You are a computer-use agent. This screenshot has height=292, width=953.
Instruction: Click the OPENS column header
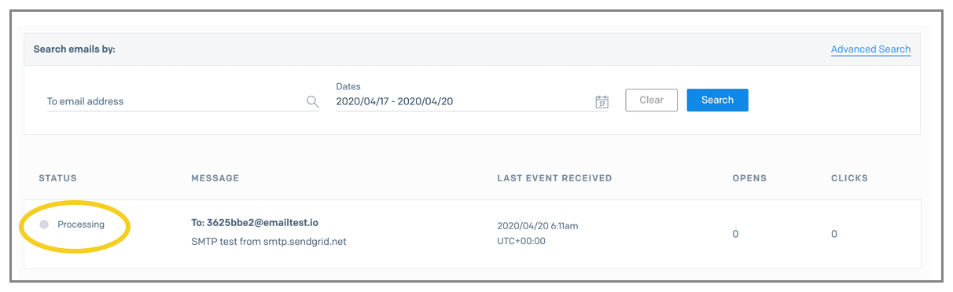point(748,178)
